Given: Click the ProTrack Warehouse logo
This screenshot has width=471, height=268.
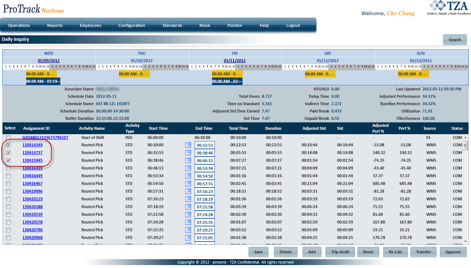Looking at the screenshot, I should tap(33, 8).
